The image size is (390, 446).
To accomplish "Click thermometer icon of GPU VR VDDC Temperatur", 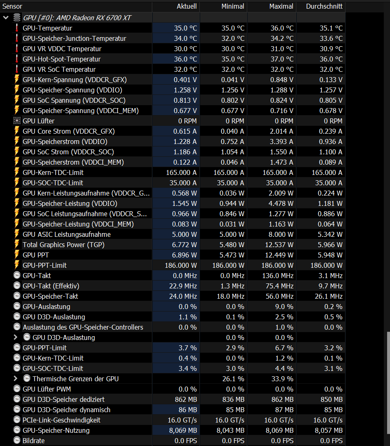I will [17, 49].
